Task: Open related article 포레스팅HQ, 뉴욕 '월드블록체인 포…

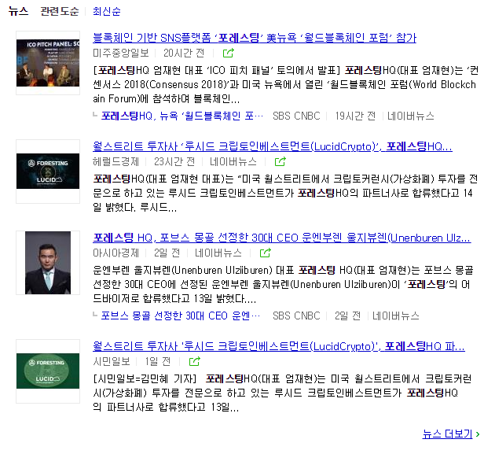Action: click(x=182, y=116)
